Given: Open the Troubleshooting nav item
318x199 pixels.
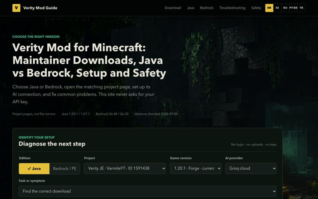Looking at the screenshot, I should [x=232, y=8].
